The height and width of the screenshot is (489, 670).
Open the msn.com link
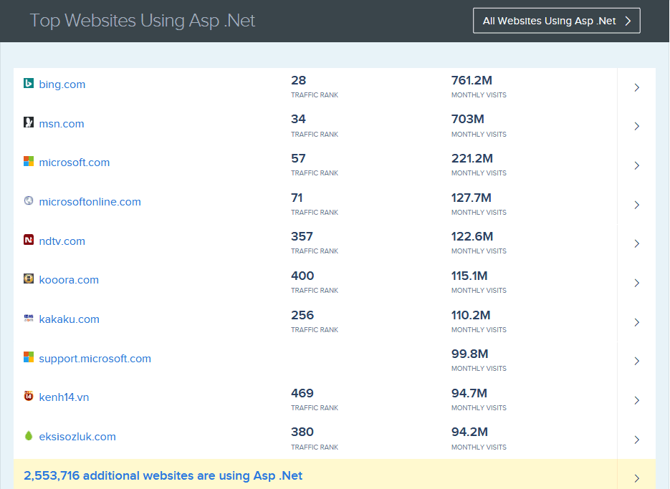point(62,122)
